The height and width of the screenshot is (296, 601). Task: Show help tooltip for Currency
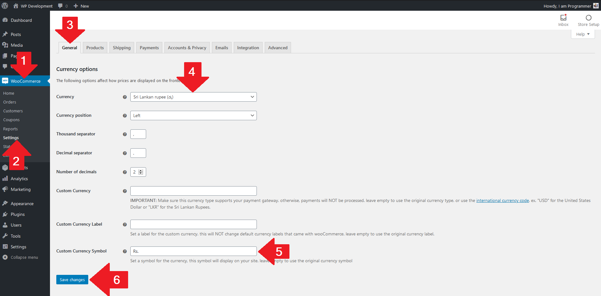[125, 97]
